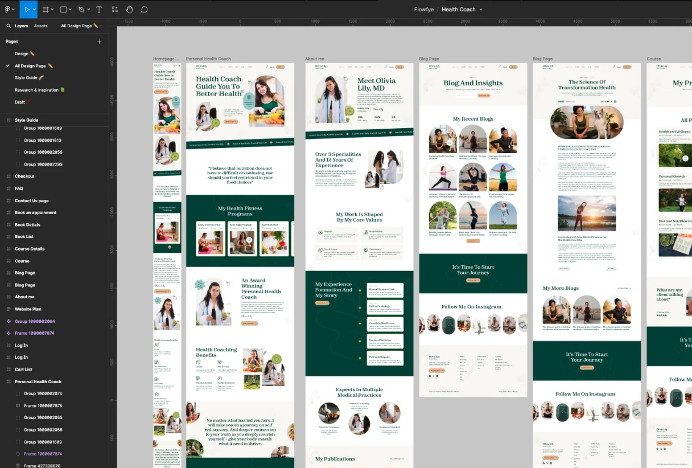This screenshot has width=692, height=468.
Task: Click the Meet Olivia Lily, MD heading
Action: coord(376,84)
